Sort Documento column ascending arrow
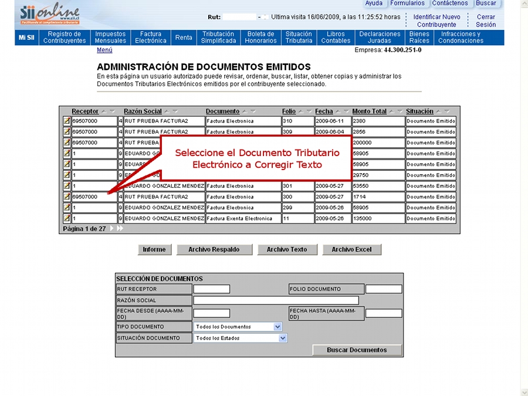528x396 pixels. [245, 111]
